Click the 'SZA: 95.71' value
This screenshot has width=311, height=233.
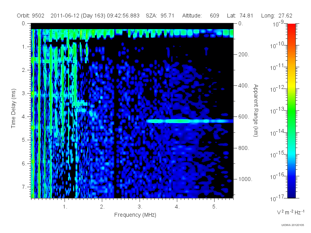click(160, 16)
